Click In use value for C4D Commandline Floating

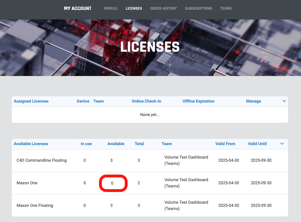point(85,160)
